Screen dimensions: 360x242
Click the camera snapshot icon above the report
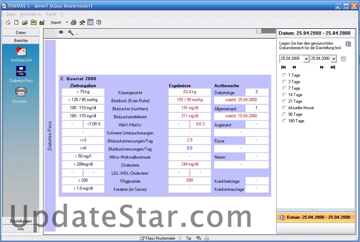pos(61,32)
